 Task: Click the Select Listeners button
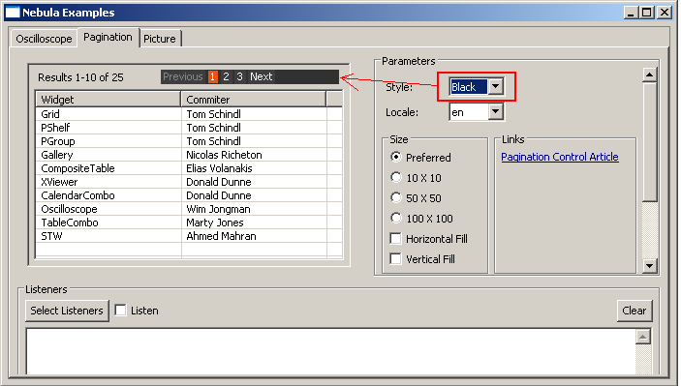point(67,311)
